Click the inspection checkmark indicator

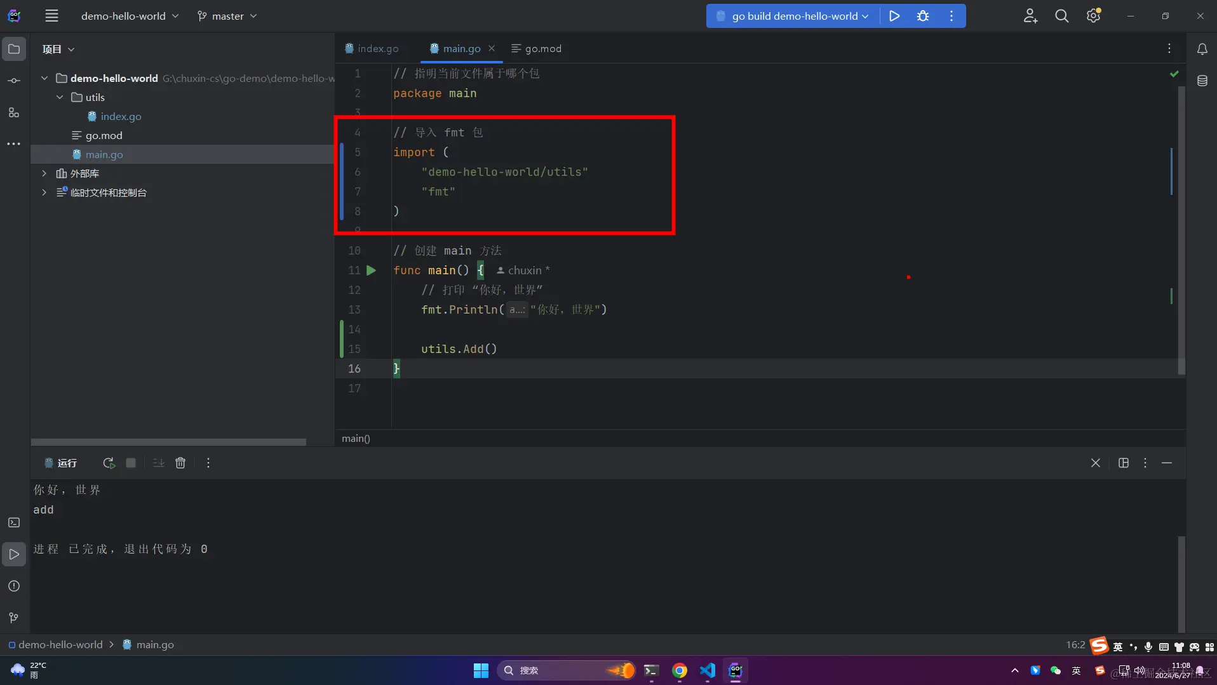[1174, 74]
